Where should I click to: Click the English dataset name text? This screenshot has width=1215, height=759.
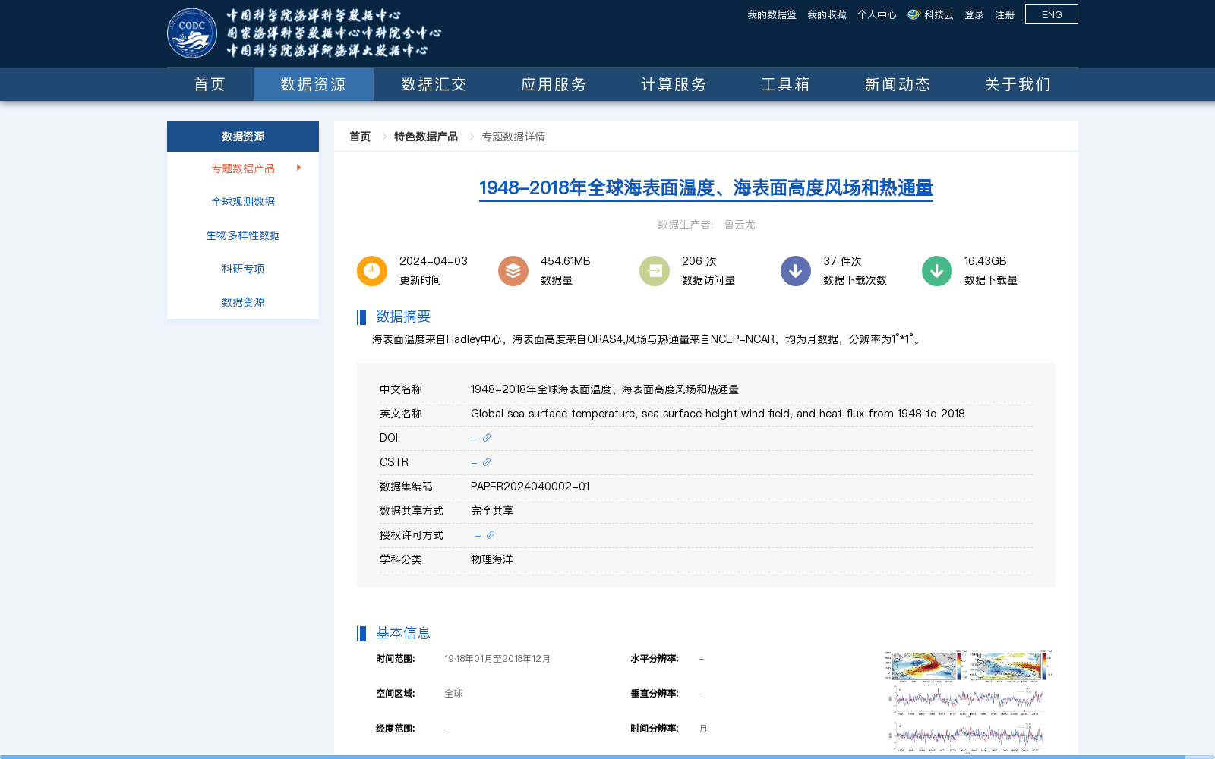click(718, 414)
